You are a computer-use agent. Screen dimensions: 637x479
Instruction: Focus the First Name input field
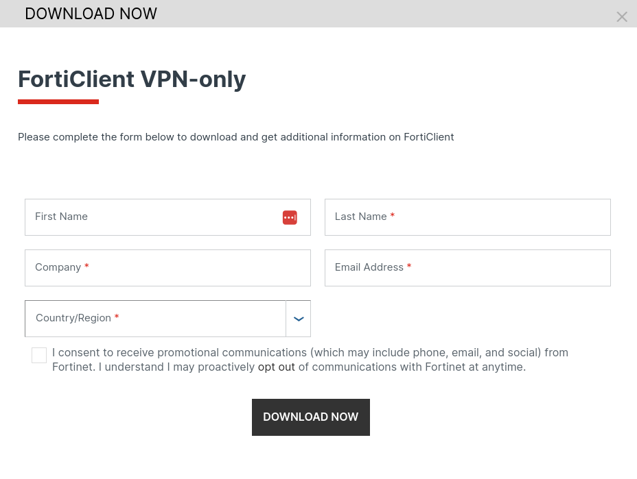tap(151, 217)
